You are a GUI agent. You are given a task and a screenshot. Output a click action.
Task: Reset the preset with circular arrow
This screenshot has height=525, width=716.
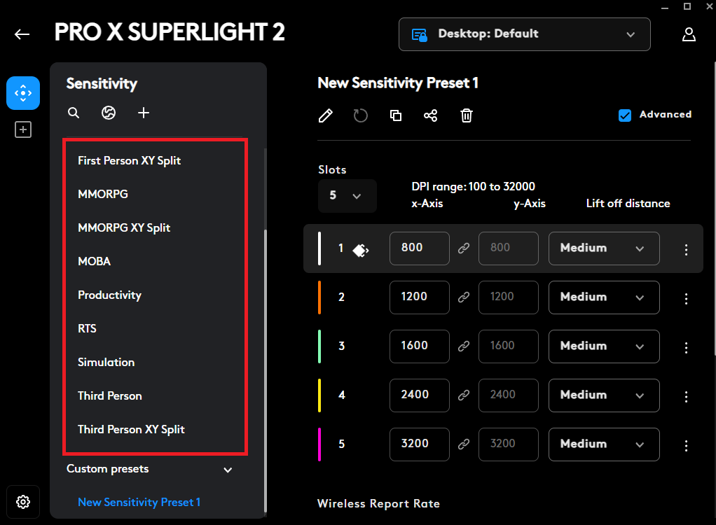[x=360, y=115]
